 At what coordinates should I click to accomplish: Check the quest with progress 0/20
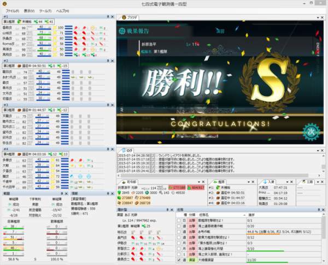179,226
